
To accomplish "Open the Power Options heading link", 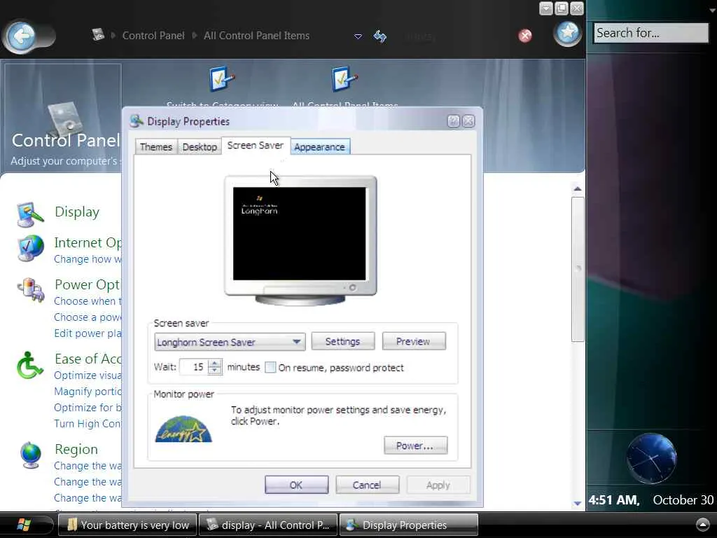I will pyautogui.click(x=87, y=284).
